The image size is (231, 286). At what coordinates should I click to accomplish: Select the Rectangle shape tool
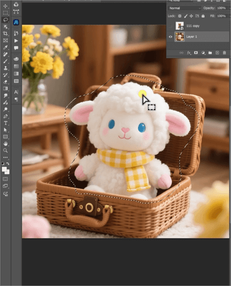5,137
